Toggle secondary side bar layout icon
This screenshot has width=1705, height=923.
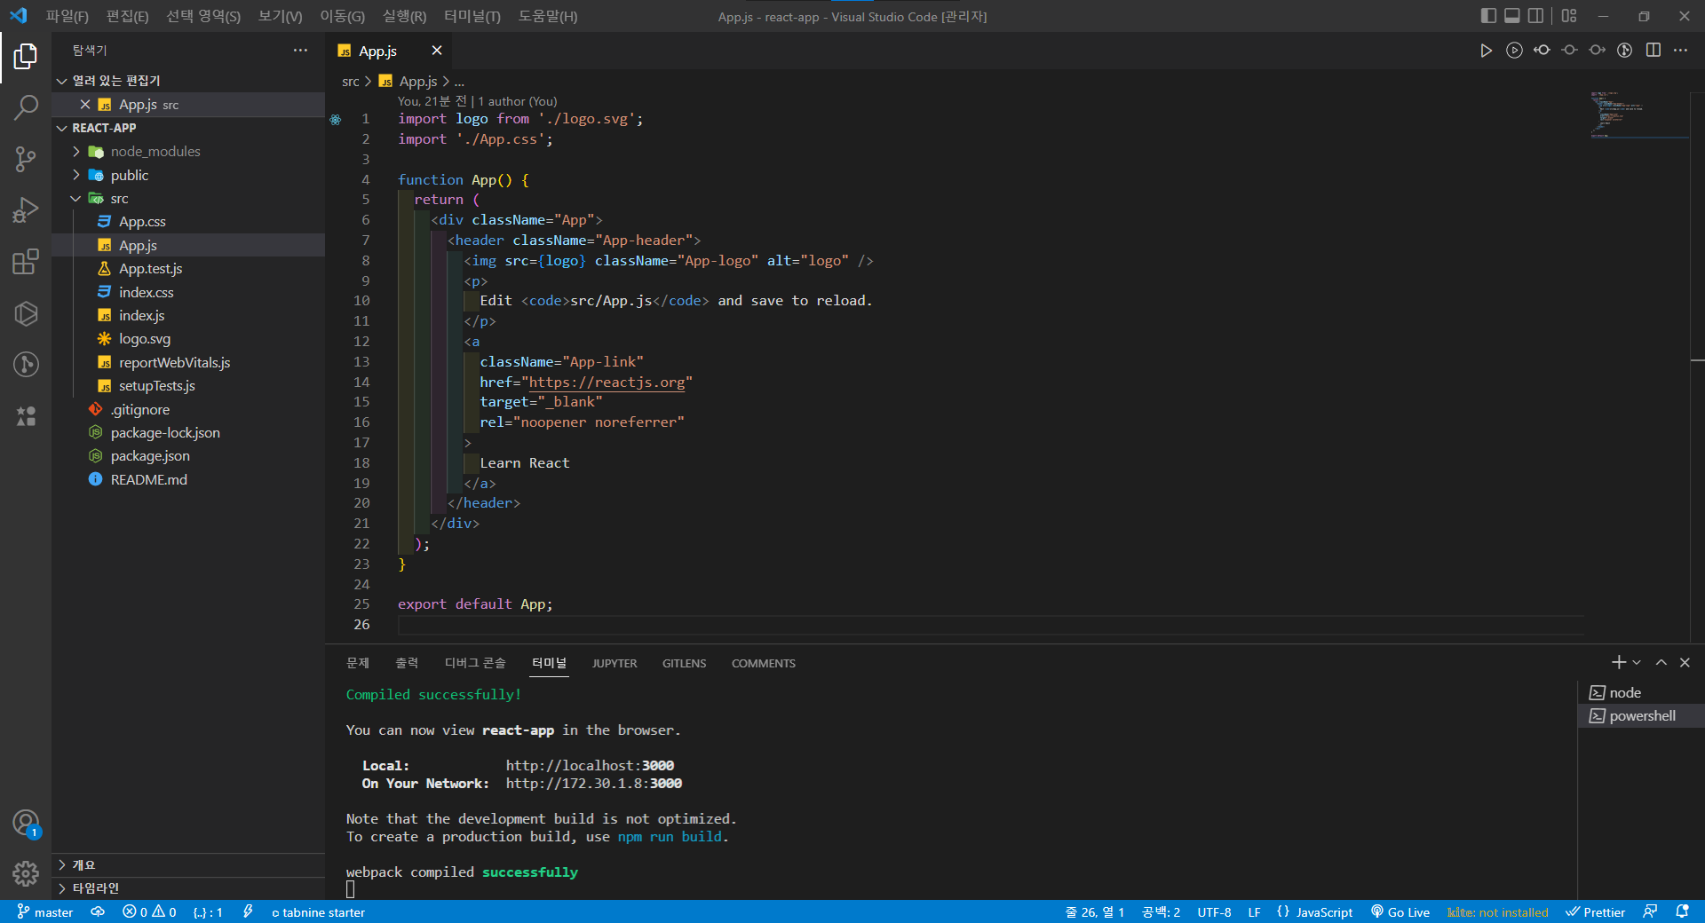click(x=1535, y=16)
